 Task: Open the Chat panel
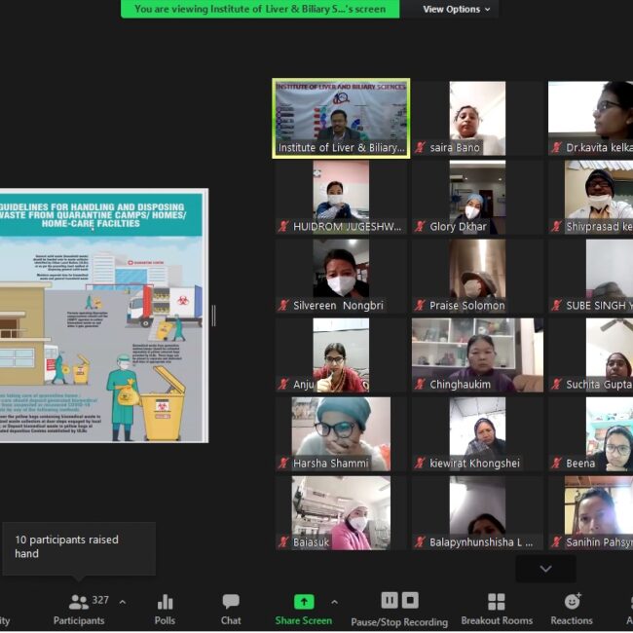pyautogui.click(x=231, y=608)
